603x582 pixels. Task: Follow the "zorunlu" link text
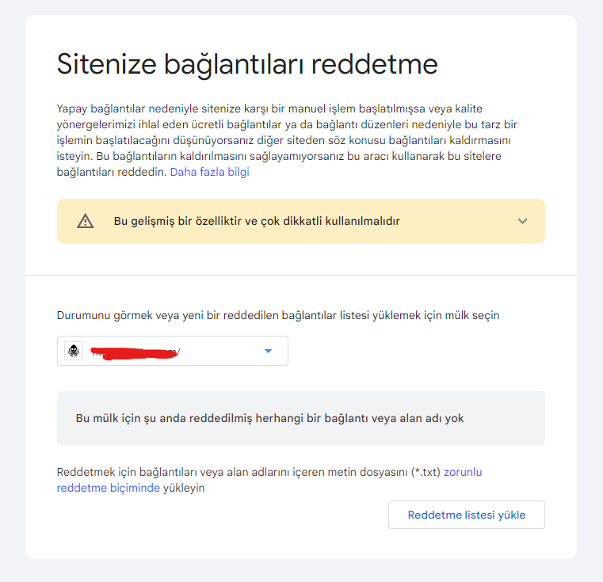pos(463,472)
